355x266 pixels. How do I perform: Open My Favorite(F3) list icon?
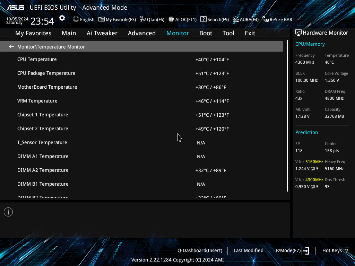102,19
